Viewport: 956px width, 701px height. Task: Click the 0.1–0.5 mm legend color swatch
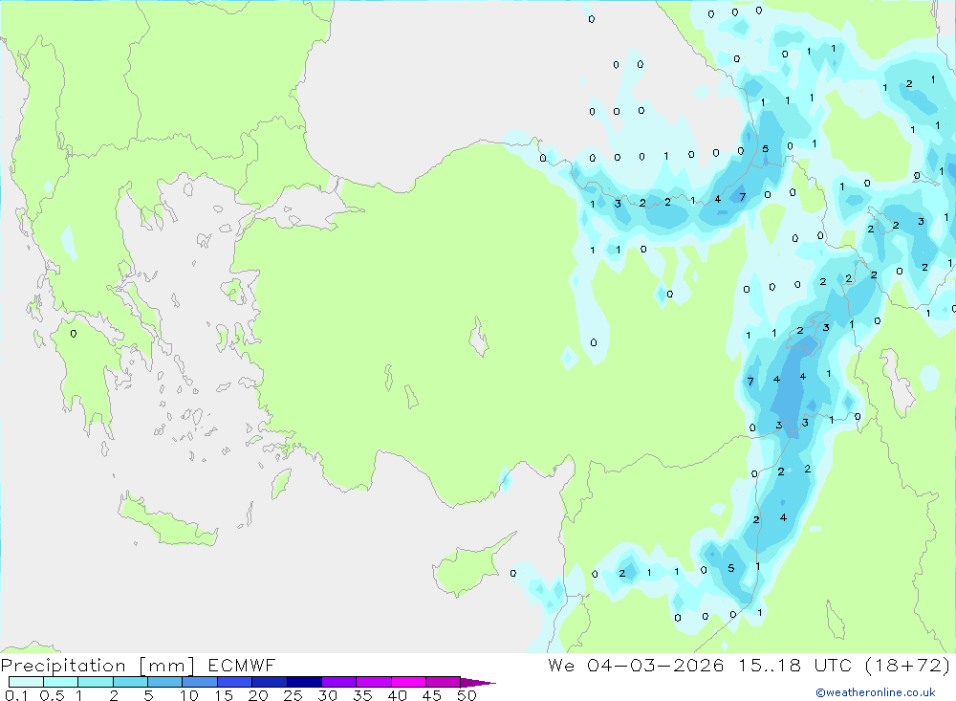[26, 682]
